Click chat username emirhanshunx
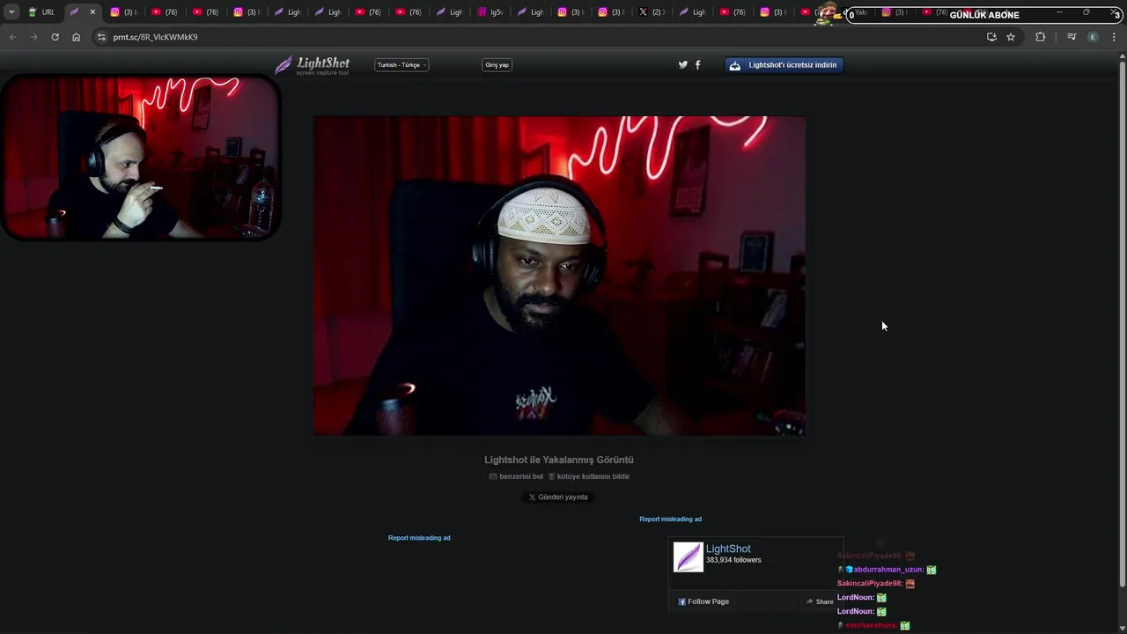The height and width of the screenshot is (634, 1127). click(x=871, y=625)
